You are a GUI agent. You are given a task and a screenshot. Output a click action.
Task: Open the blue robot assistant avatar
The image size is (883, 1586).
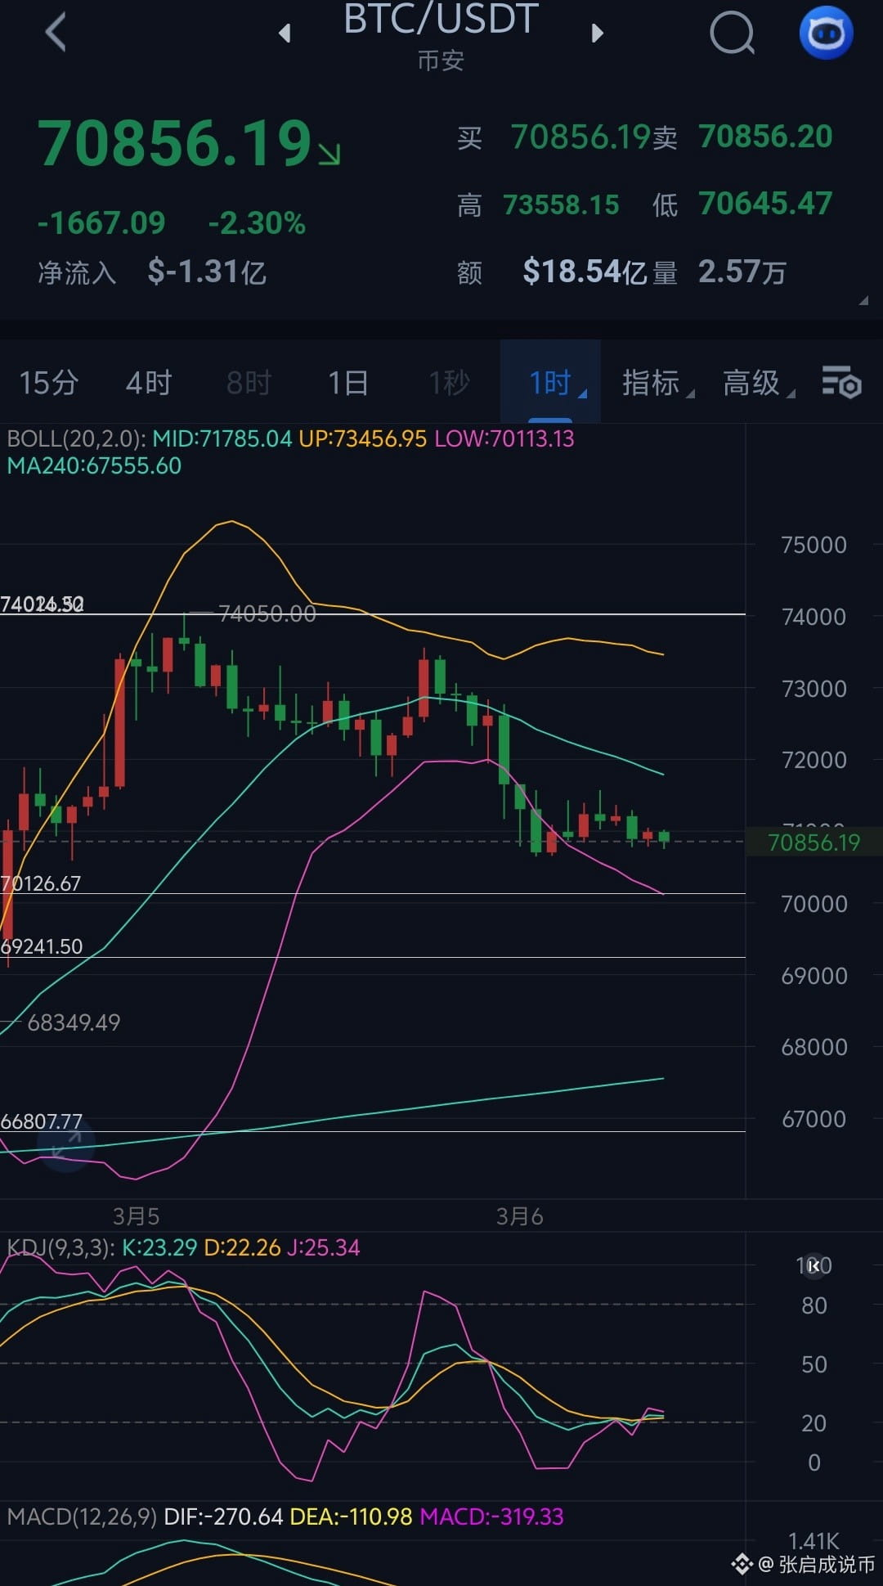coord(826,33)
